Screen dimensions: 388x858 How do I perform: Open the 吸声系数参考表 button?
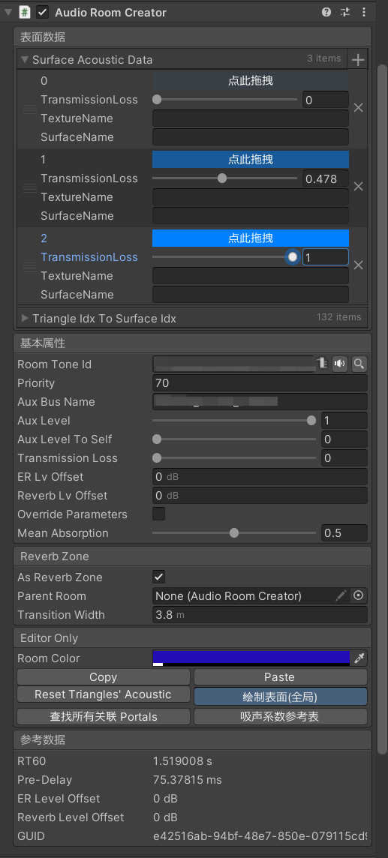pyautogui.click(x=280, y=716)
